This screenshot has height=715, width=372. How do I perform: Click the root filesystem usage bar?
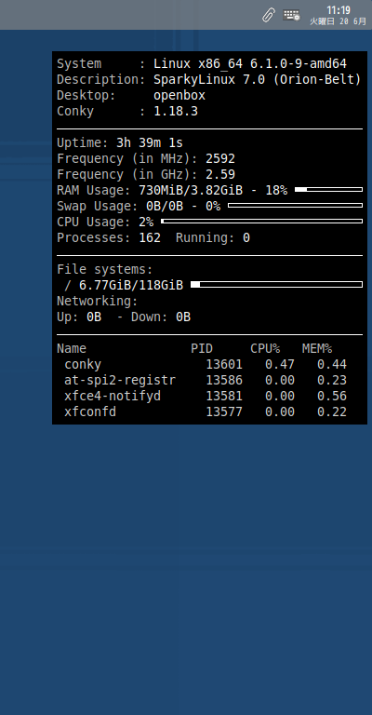click(276, 285)
